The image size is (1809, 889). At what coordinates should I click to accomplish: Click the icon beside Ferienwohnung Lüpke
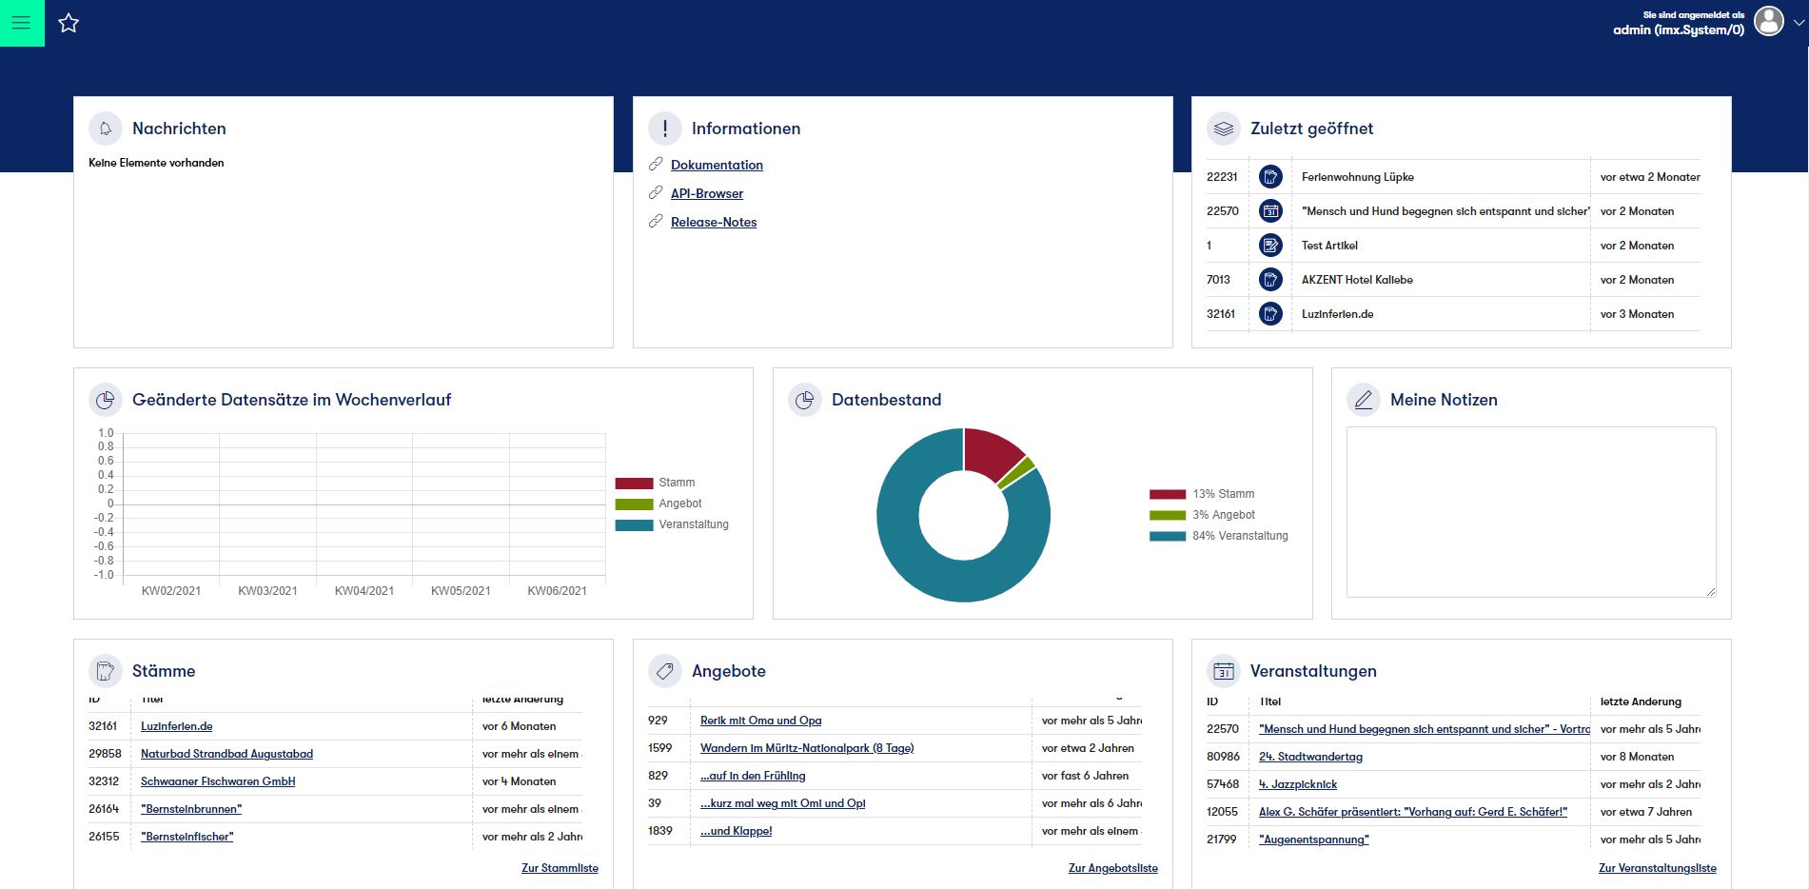click(x=1269, y=177)
